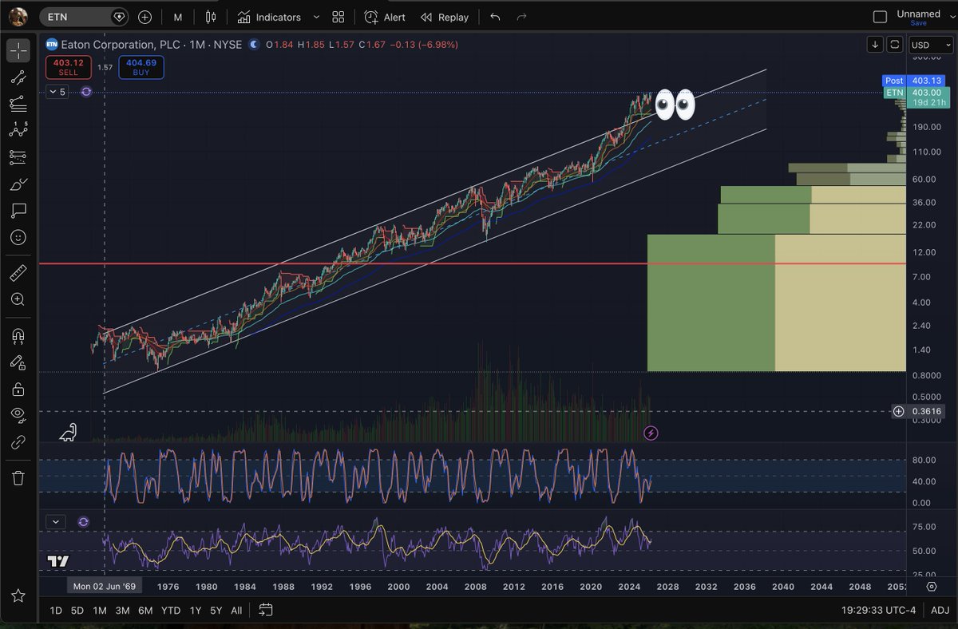Activate the zoom in tool
This screenshot has width=958, height=629.
click(x=18, y=299)
